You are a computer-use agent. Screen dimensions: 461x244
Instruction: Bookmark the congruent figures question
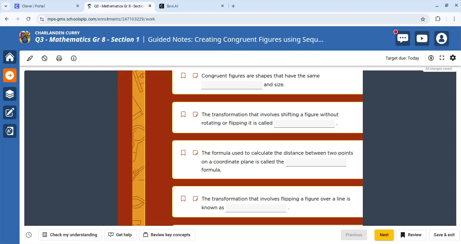click(183, 75)
